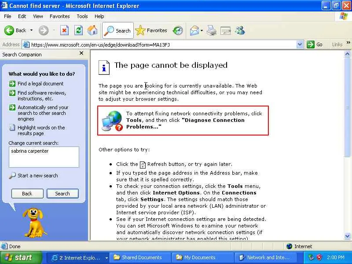Click the greyed Forward arrow icon
This screenshot has height=264, width=352.
click(44, 30)
